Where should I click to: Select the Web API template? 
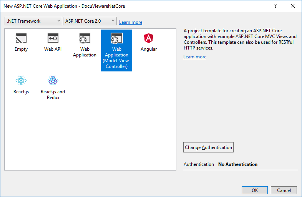point(53,43)
